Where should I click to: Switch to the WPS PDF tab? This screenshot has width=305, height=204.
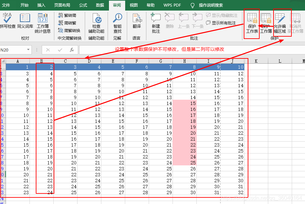172,5
